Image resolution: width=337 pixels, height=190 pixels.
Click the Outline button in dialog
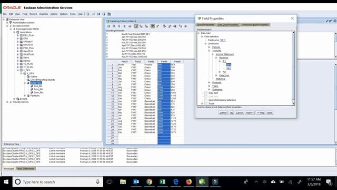click(x=223, y=113)
